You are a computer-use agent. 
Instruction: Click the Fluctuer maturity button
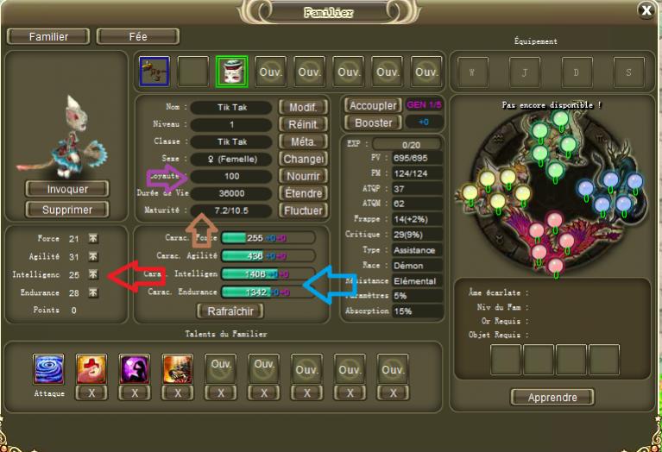point(303,210)
